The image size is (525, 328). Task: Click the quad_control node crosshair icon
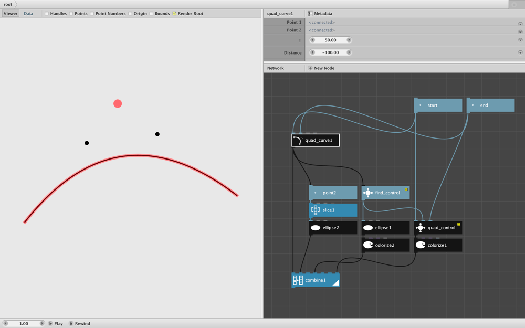420,228
